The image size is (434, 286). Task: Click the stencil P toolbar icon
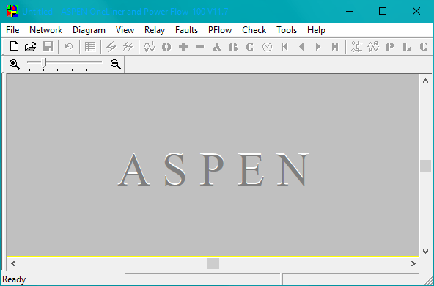click(x=390, y=47)
